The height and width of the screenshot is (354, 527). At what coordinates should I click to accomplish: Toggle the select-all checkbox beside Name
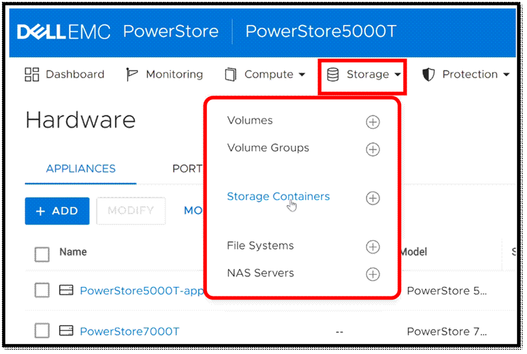point(42,254)
